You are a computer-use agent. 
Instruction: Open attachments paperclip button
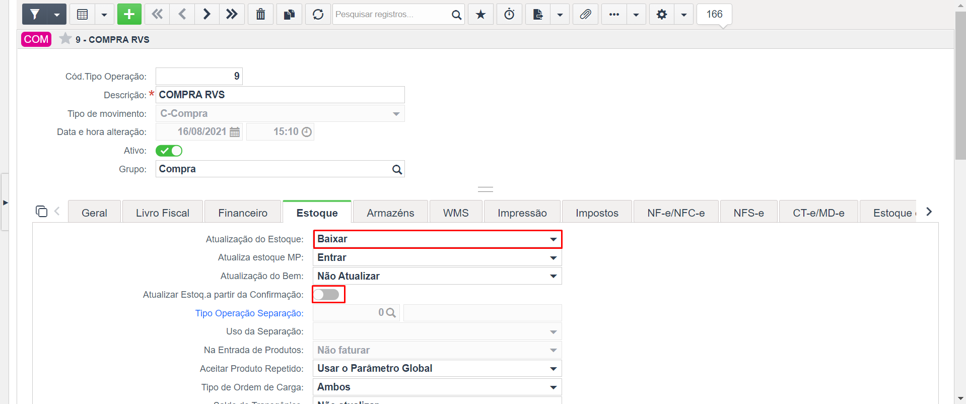[x=585, y=14]
